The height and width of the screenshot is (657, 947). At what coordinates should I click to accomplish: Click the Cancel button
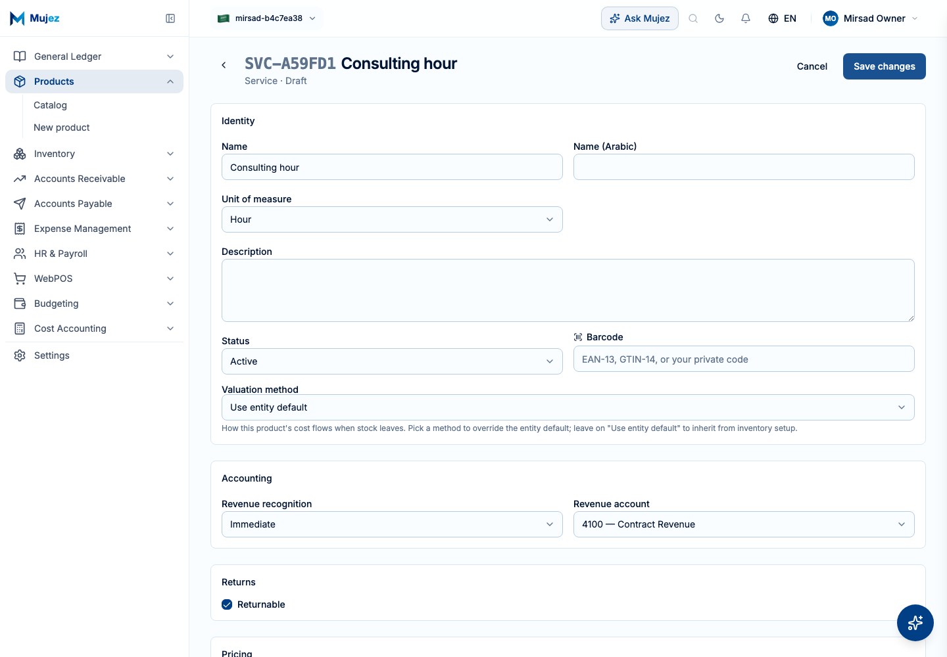(812, 66)
